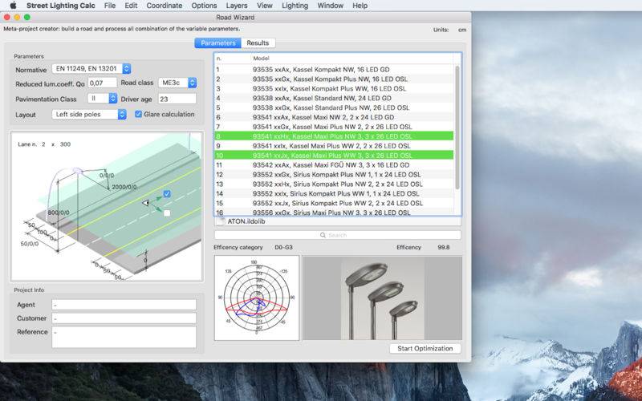642x401 pixels.
Task: Click the luminaire product photo
Action: coord(383,298)
